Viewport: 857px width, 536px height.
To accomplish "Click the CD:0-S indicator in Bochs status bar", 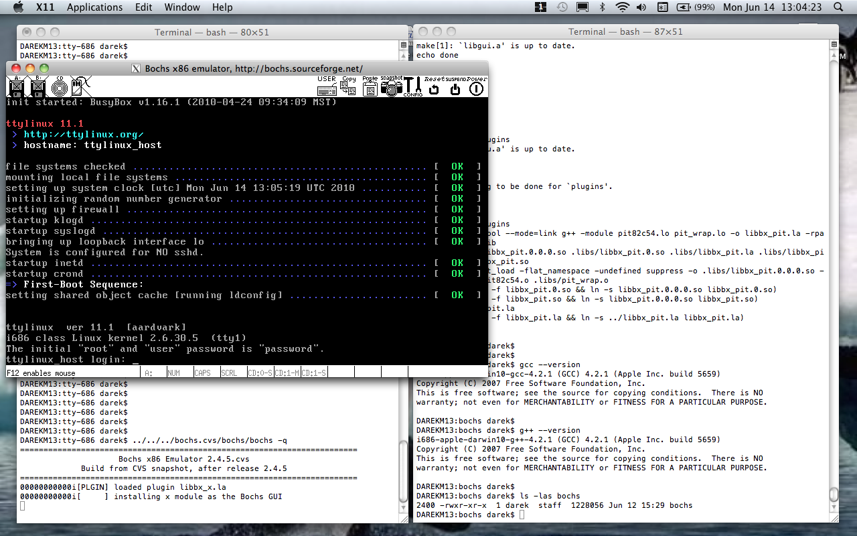I will (x=260, y=373).
